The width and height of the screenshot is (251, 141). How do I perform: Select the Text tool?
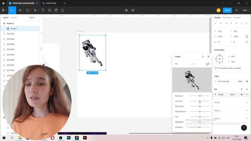point(43,11)
